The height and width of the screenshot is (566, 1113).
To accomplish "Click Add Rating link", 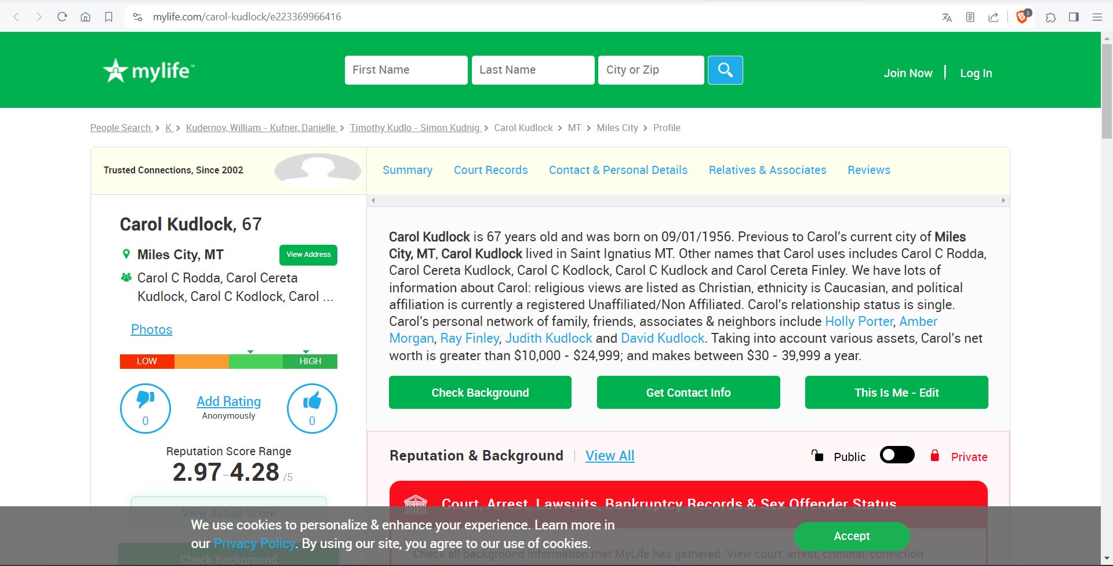I will pyautogui.click(x=228, y=401).
